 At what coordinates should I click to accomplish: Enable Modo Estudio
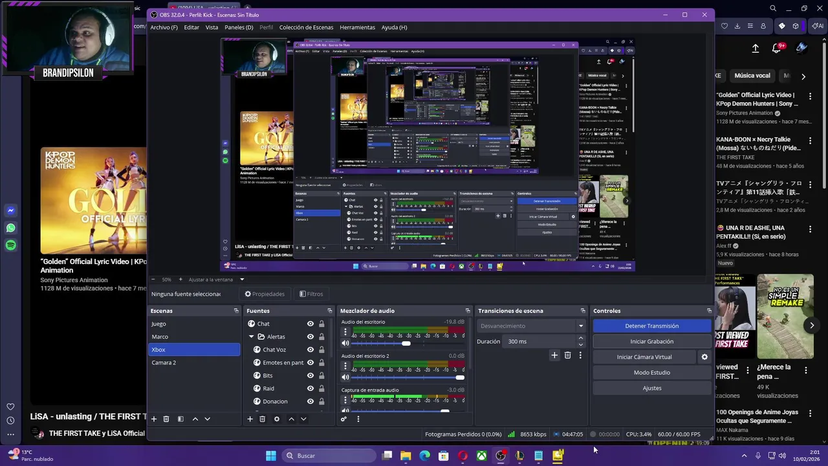652,372
